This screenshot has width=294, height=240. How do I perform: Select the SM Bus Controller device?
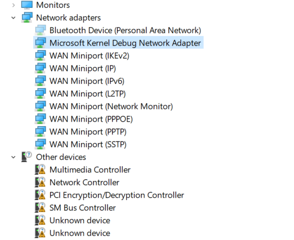tap(82, 208)
